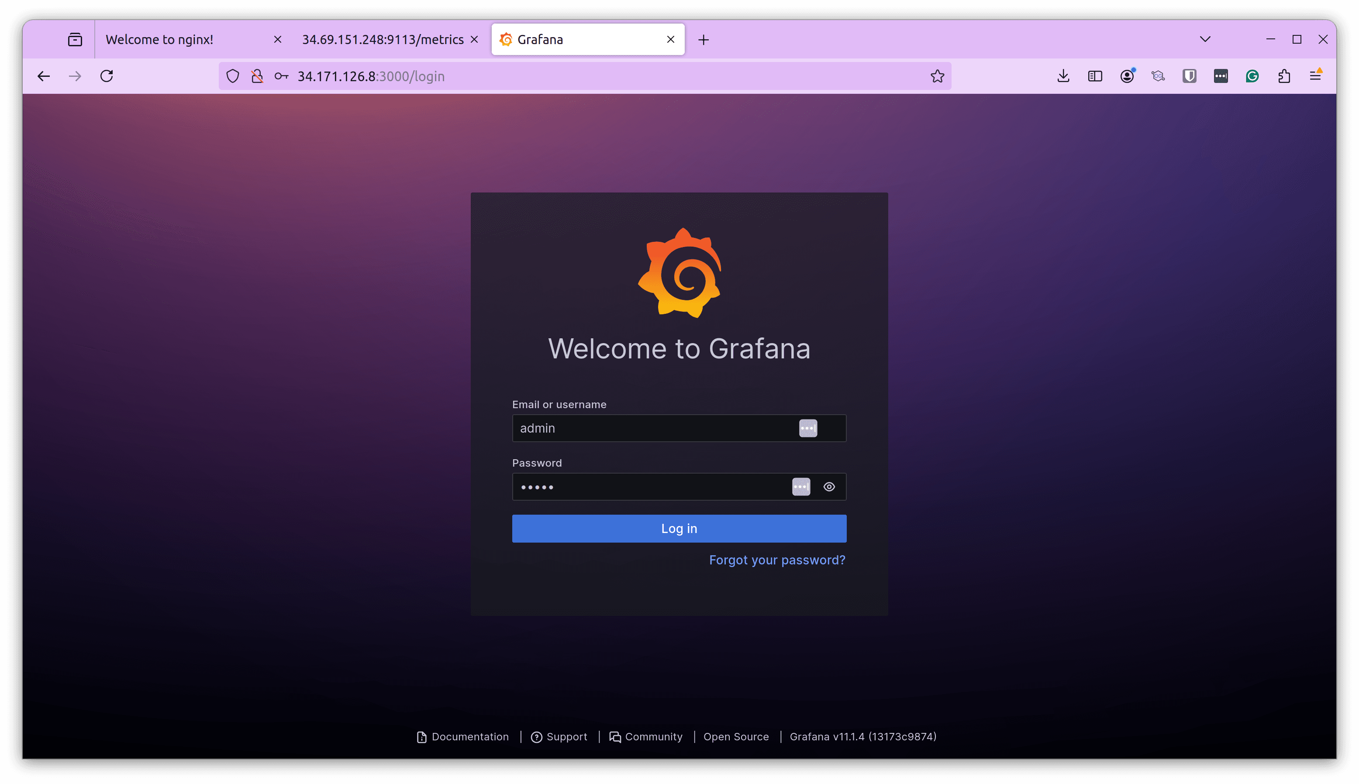
Task: Open the extensions puzzle piece menu
Action: [x=1283, y=76]
